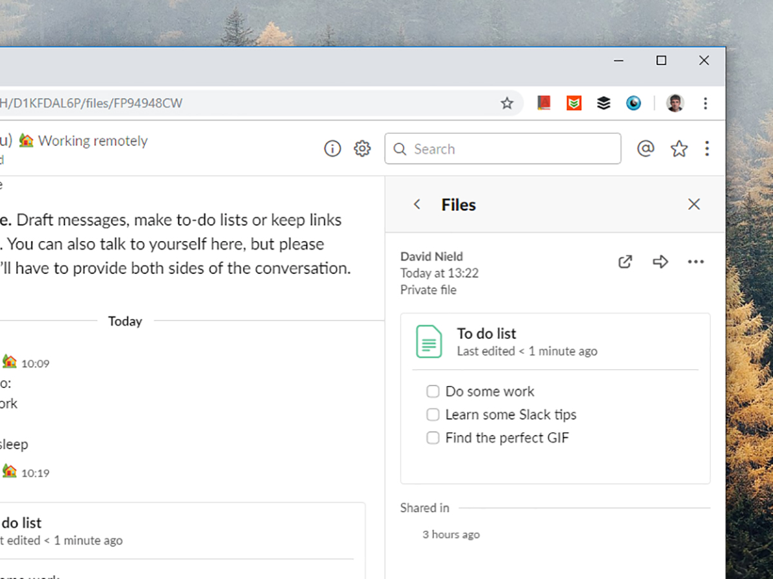Open file in new window icon
773x579 pixels.
pos(625,262)
